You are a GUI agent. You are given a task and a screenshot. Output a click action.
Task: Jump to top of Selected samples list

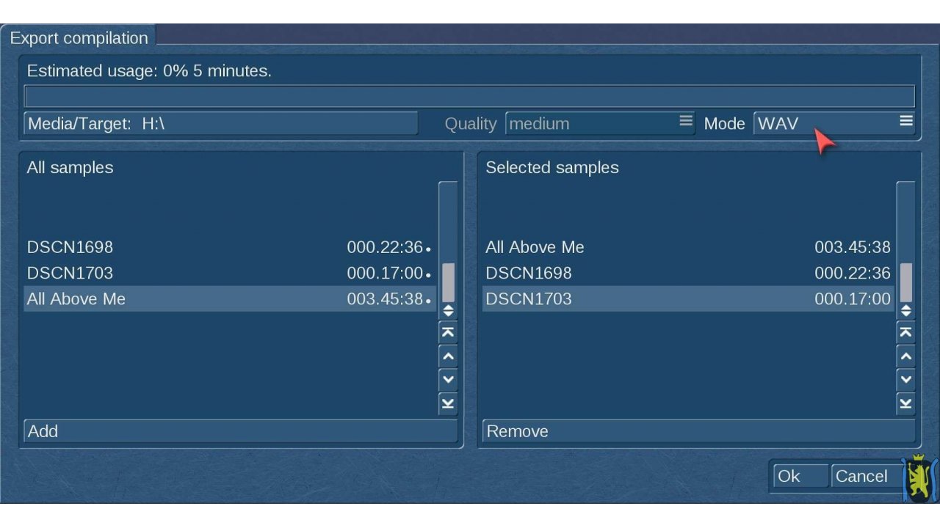point(906,332)
